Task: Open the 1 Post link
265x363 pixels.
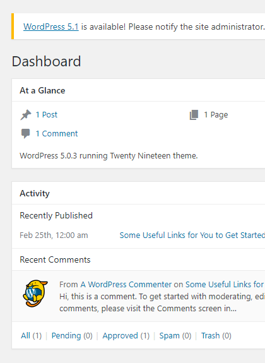Action: 47,115
